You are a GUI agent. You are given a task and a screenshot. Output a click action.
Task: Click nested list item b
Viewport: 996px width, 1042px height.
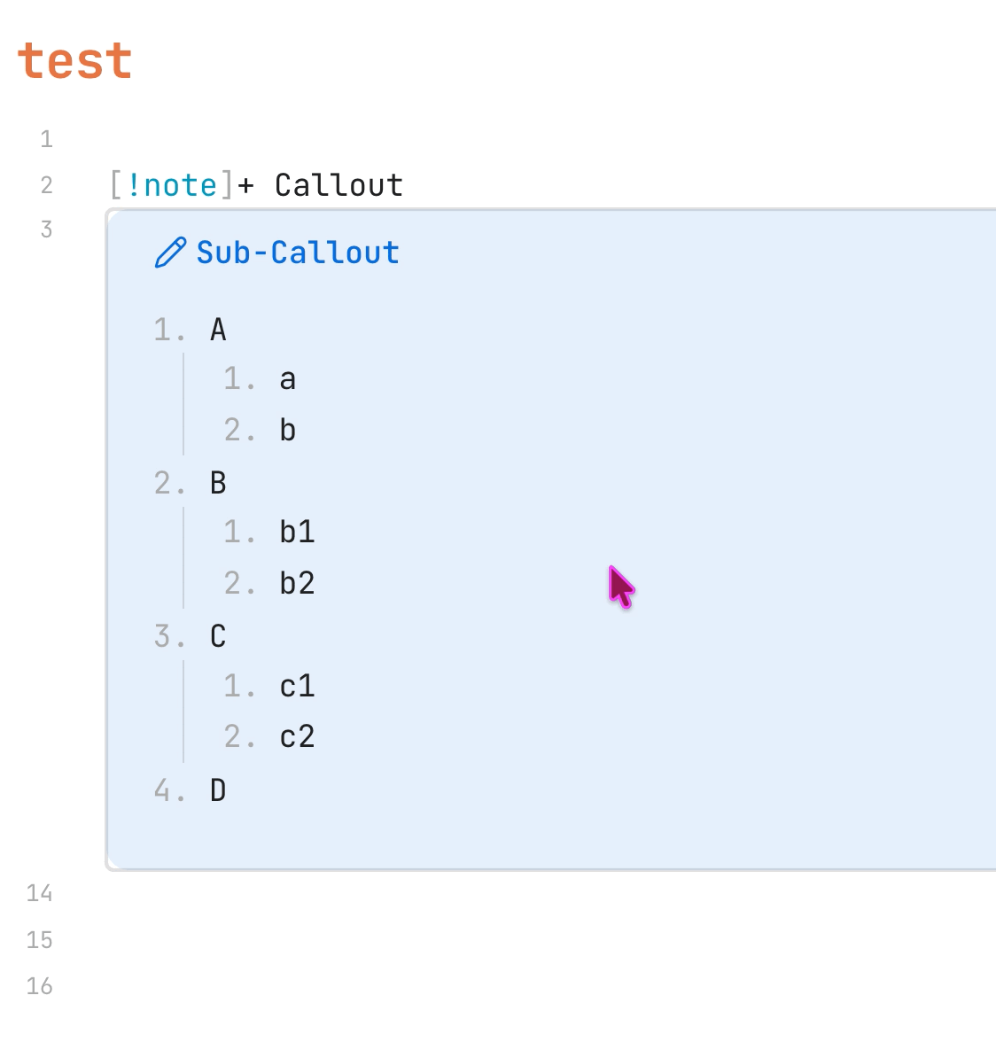tap(287, 431)
